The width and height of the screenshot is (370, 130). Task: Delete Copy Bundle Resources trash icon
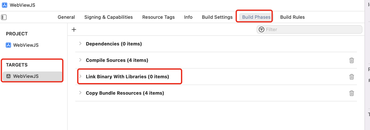351,93
